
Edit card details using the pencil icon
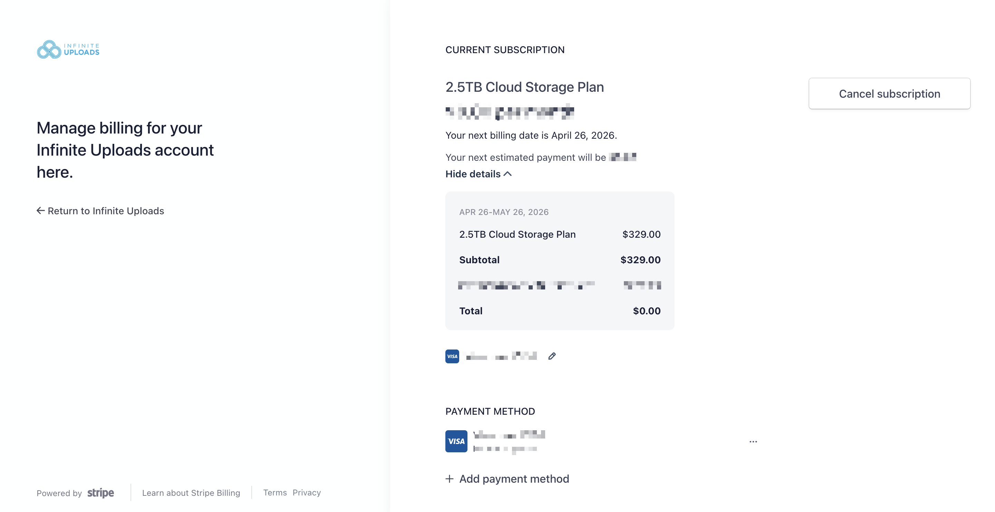coord(552,356)
